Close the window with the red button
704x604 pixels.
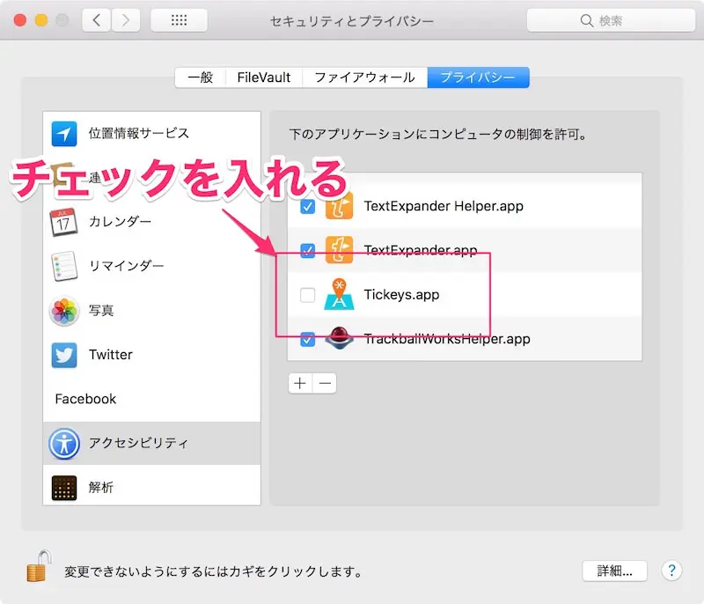point(20,20)
